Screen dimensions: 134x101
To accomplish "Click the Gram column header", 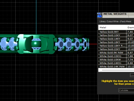I will pos(130,27).
